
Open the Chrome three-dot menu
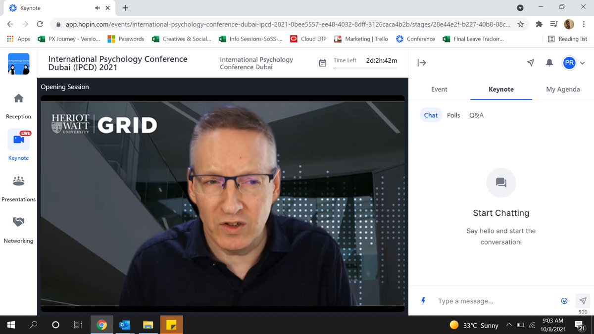click(x=584, y=24)
